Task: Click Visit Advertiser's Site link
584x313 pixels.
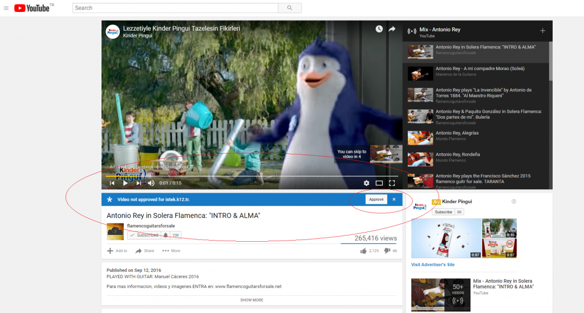Action: point(433,265)
